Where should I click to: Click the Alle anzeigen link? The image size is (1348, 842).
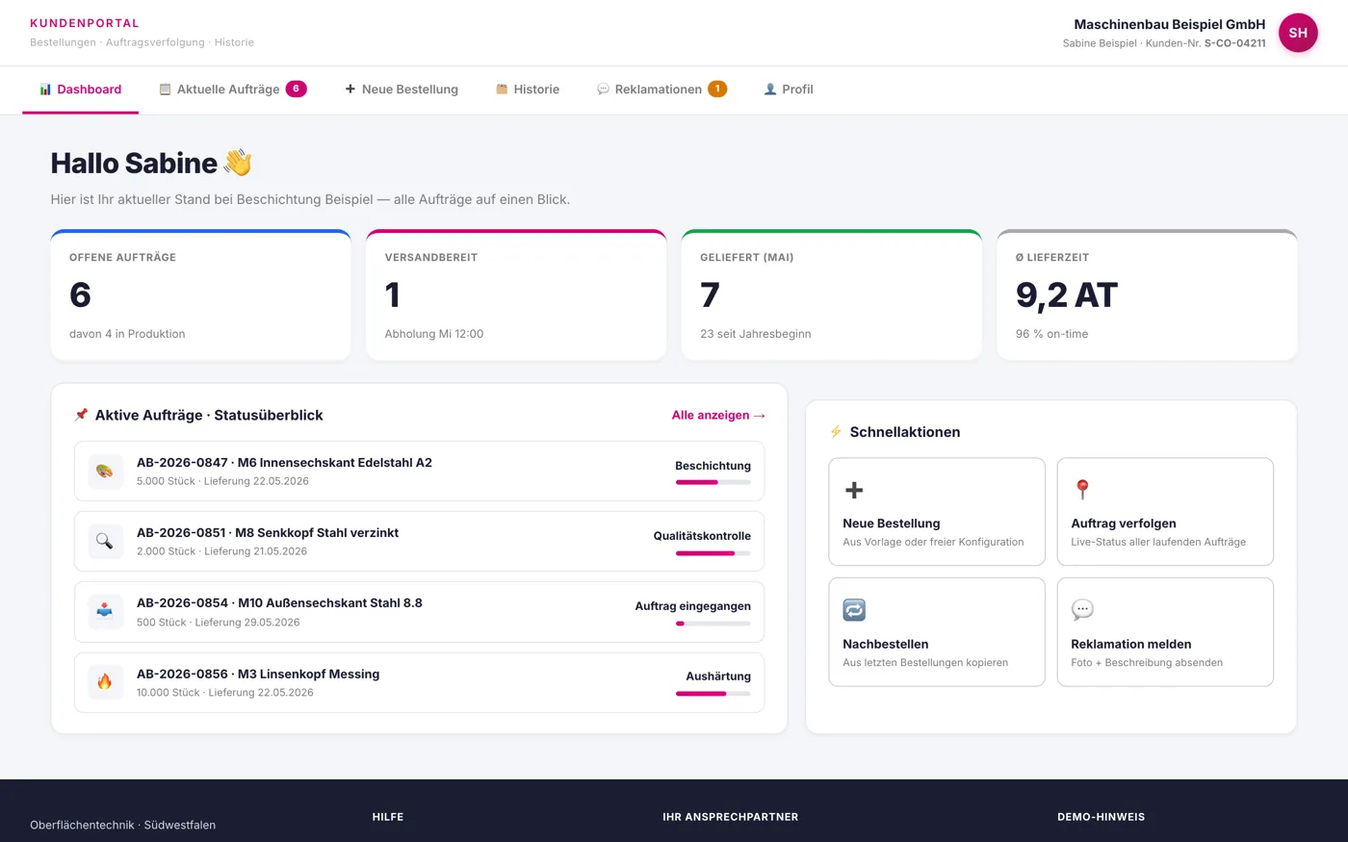coord(718,415)
